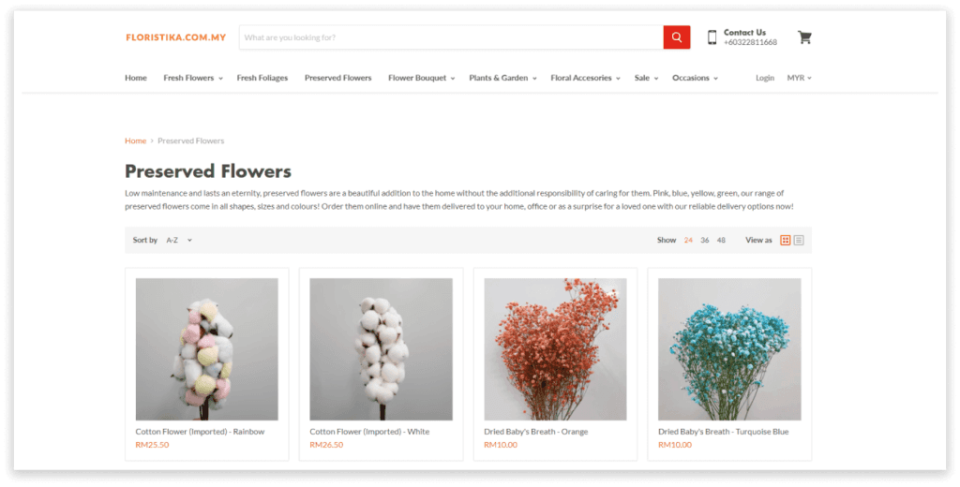The height and width of the screenshot is (487, 960).
Task: Click the Login link
Action: 765,78
